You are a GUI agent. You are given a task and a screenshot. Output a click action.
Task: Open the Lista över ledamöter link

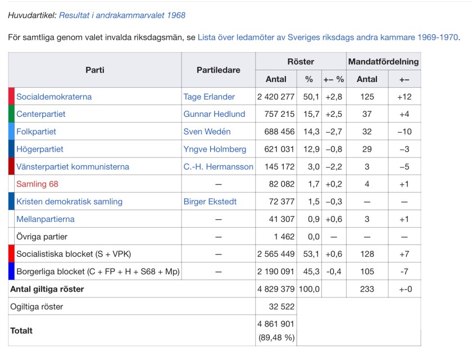click(x=328, y=38)
